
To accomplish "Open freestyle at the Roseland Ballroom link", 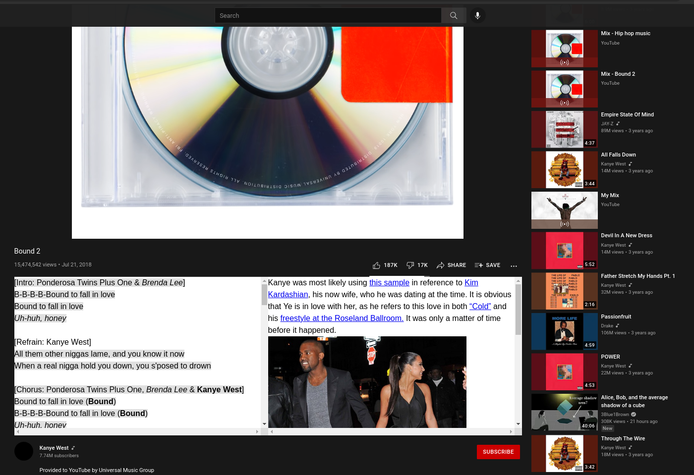I will pyautogui.click(x=342, y=318).
